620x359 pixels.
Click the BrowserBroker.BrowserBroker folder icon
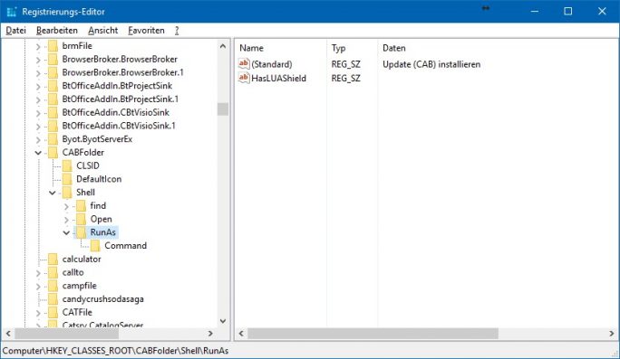click(53, 60)
